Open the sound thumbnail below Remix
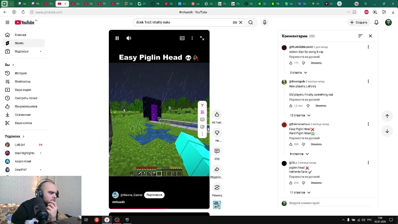 click(217, 205)
